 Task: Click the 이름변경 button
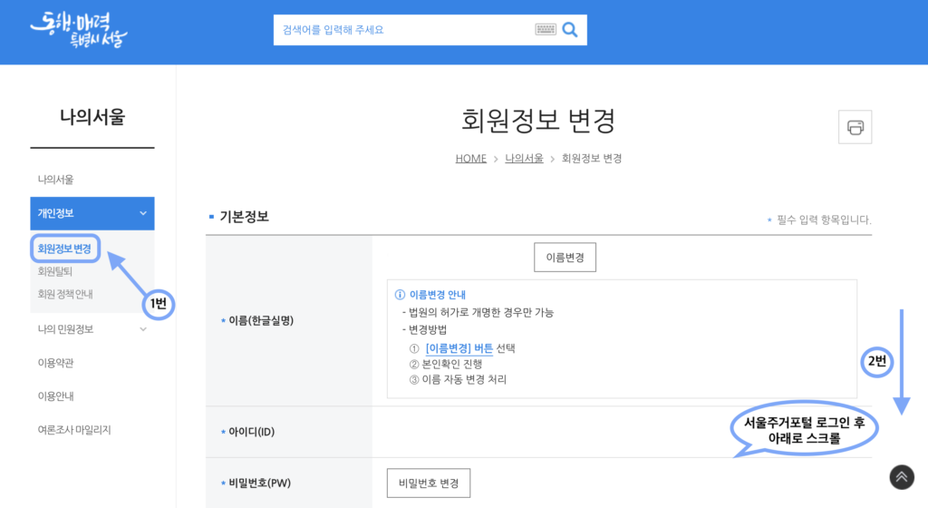[x=565, y=257]
